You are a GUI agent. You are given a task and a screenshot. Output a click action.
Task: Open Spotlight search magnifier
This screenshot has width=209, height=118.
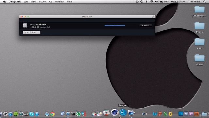204,2
